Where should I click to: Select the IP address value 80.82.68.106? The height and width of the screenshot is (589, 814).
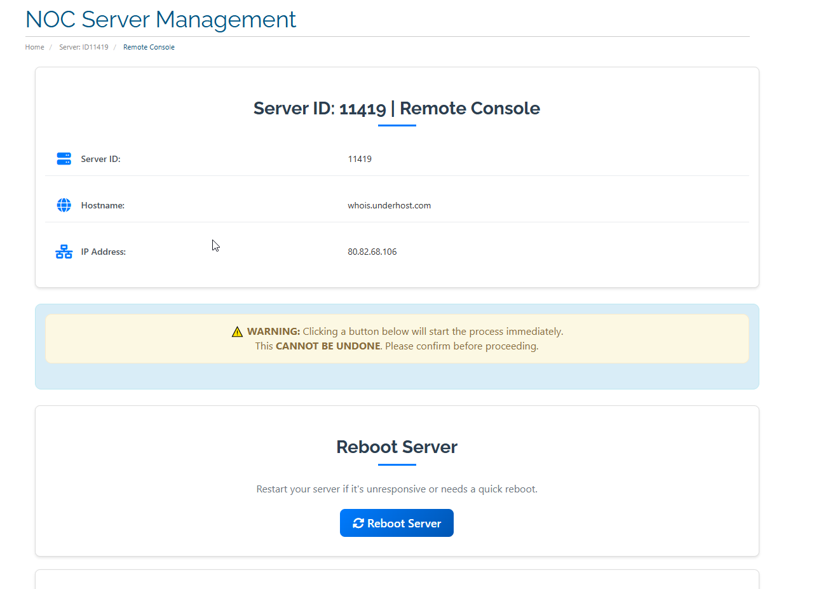click(372, 251)
